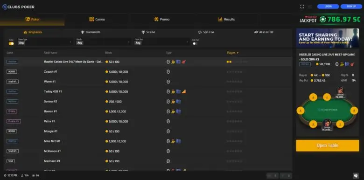The height and width of the screenshot is (180, 364).
Task: Click JP icon in the table details panel
Action: (x=342, y=64)
